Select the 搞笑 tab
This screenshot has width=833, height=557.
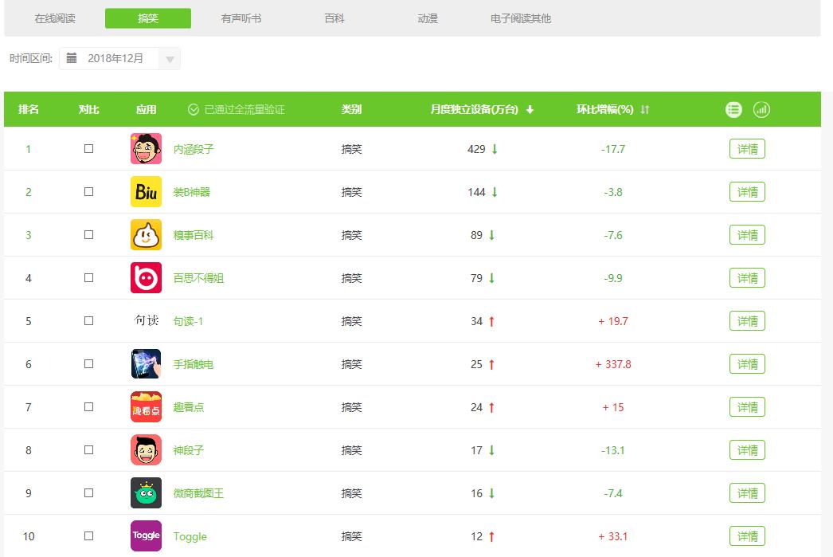tap(148, 18)
